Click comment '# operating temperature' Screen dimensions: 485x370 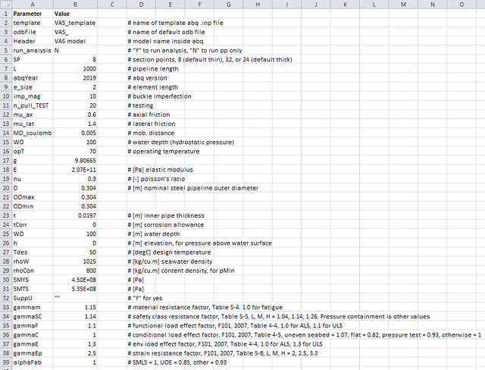pos(164,152)
